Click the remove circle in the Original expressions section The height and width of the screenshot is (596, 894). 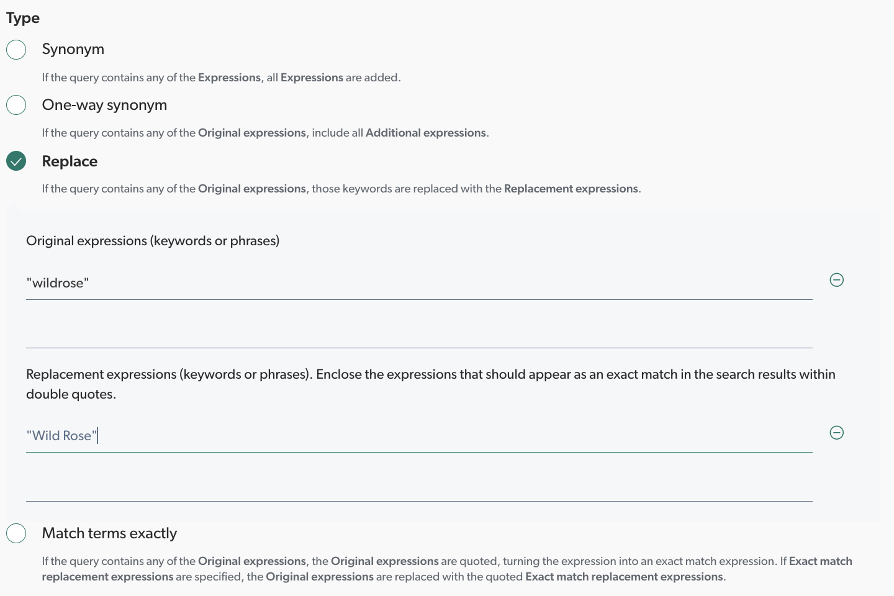click(836, 280)
